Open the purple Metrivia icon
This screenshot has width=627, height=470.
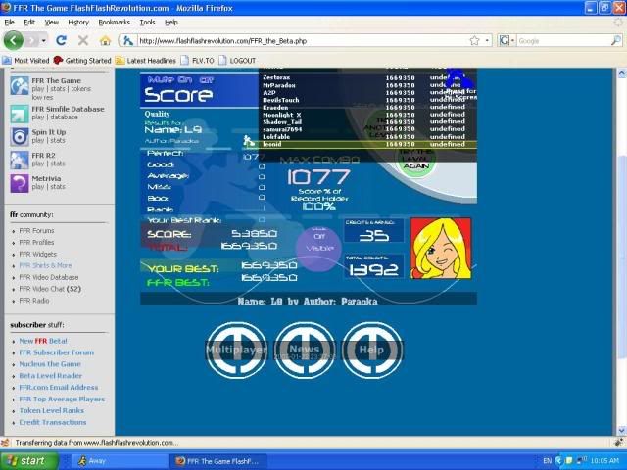click(x=19, y=183)
